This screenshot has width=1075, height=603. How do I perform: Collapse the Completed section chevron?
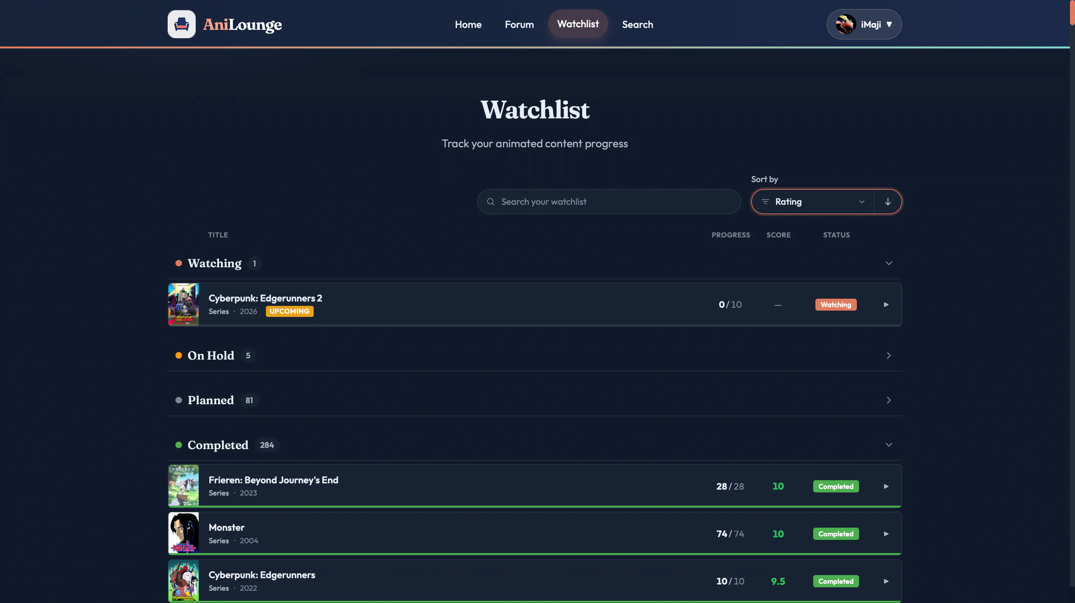point(889,444)
